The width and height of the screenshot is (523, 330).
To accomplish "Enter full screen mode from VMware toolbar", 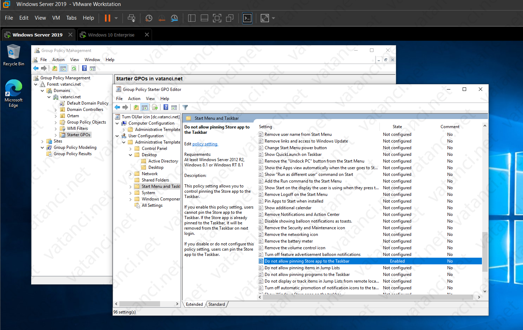I will click(x=265, y=18).
